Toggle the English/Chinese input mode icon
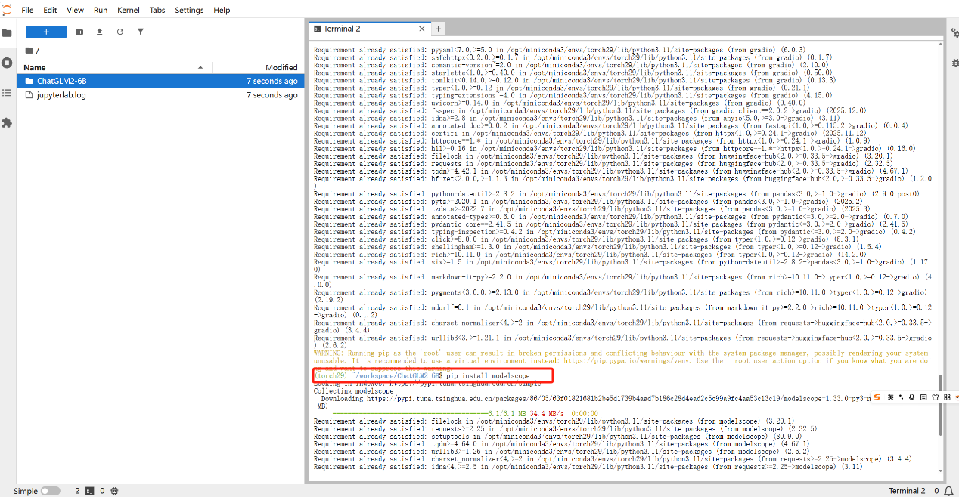959x497 pixels. click(890, 397)
